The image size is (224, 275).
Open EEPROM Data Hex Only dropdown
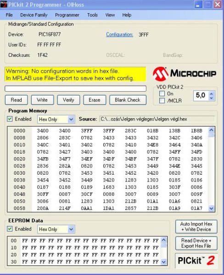click(56, 229)
